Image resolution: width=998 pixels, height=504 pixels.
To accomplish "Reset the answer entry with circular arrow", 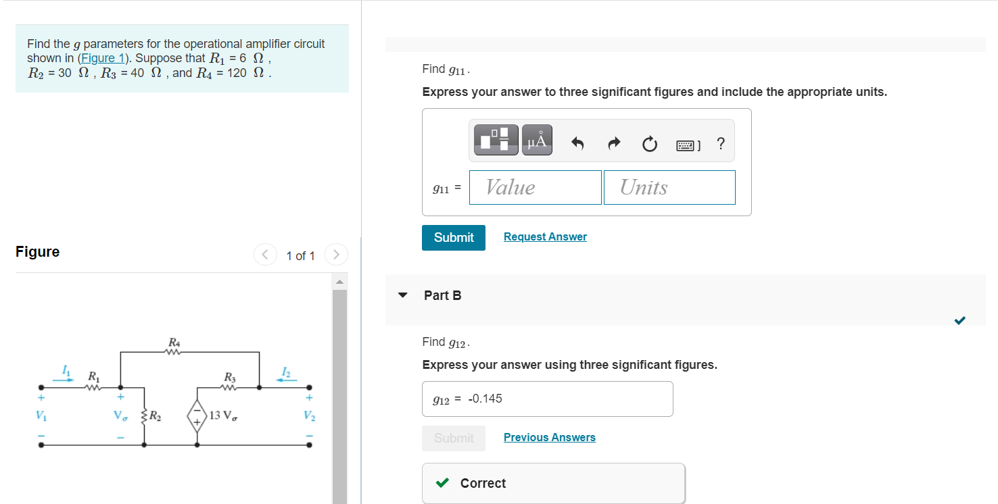I will 649,143.
